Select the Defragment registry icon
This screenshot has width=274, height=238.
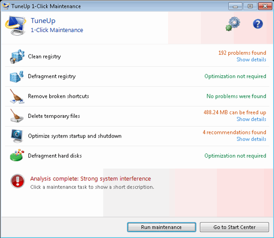(16, 76)
